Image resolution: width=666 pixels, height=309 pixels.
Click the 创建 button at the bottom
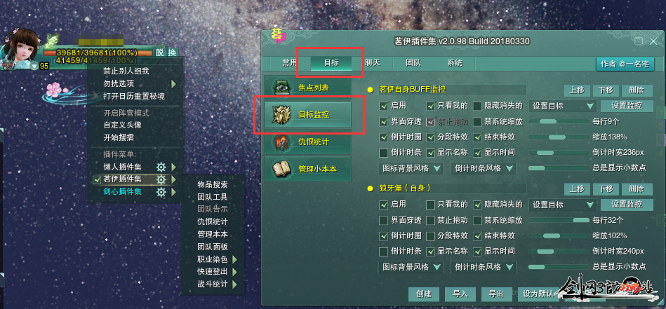point(423,294)
